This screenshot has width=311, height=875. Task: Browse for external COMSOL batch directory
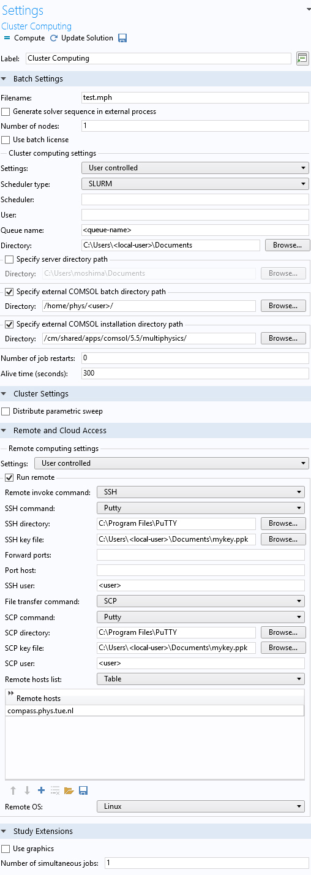tap(283, 306)
